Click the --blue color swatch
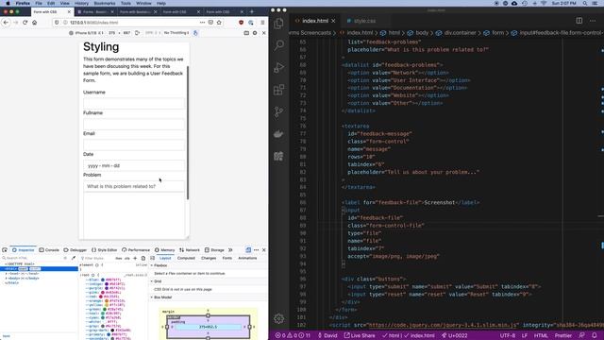The height and width of the screenshot is (340, 604). [103, 280]
